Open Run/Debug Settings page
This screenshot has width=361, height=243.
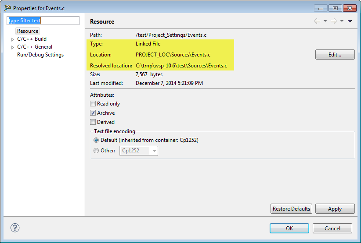coord(40,55)
